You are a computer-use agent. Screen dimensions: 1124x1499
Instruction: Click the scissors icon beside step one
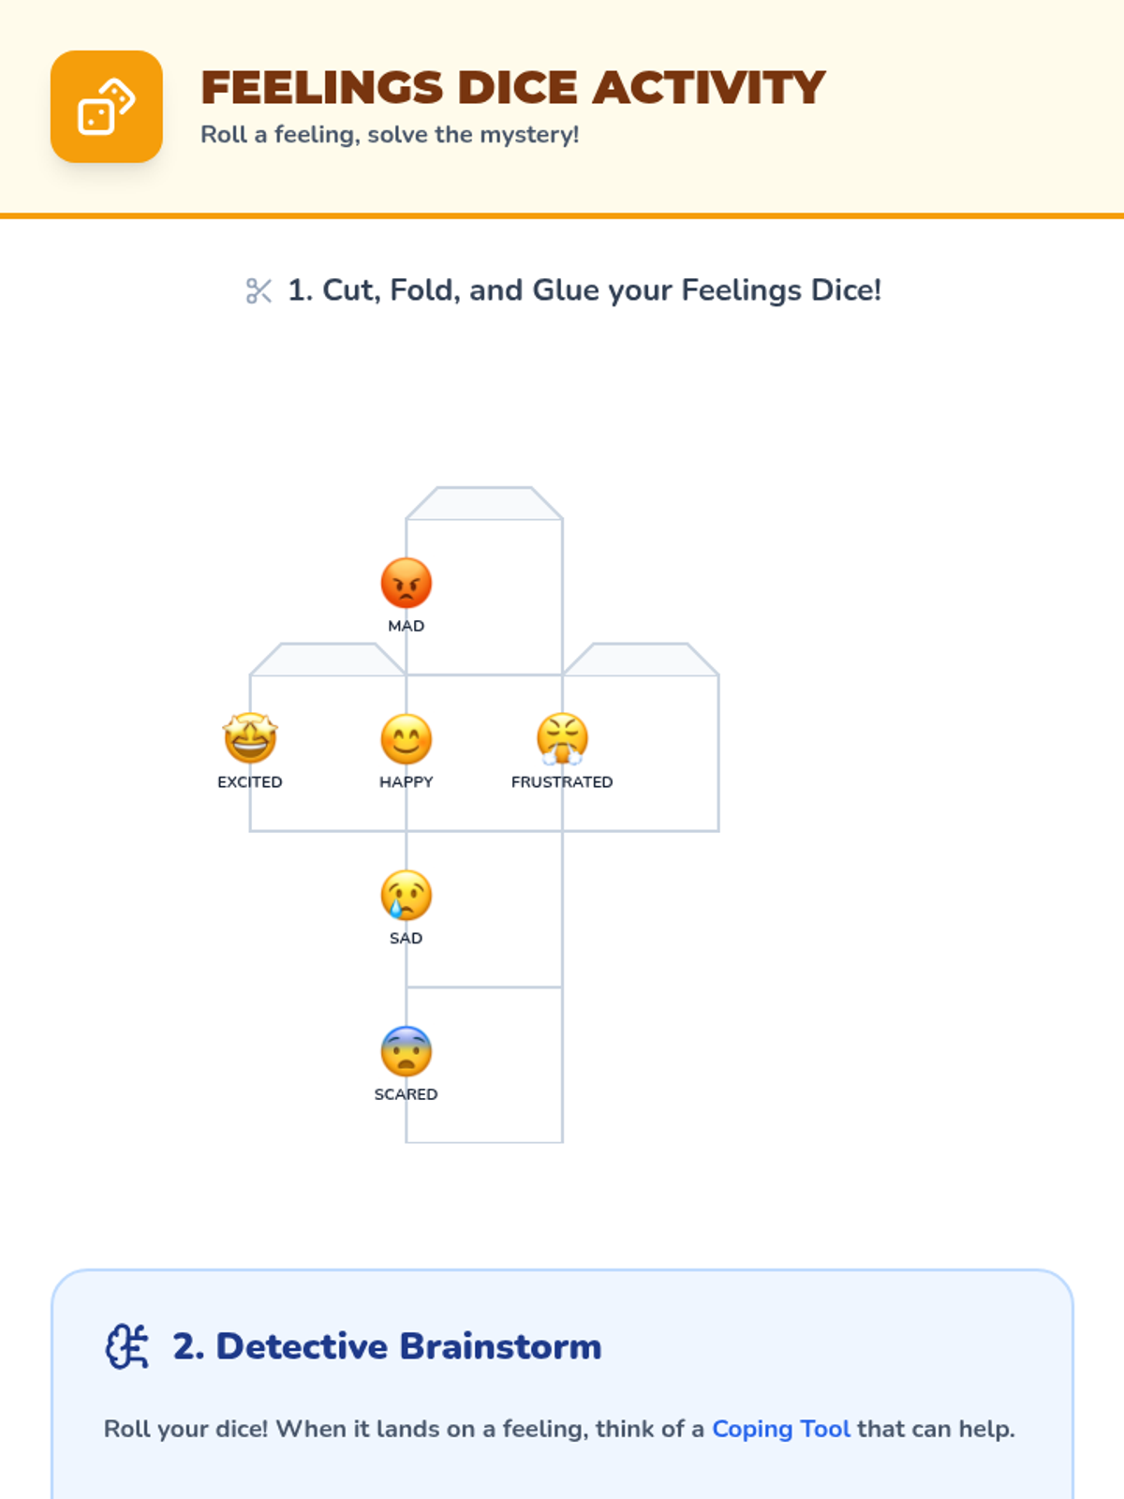tap(259, 291)
